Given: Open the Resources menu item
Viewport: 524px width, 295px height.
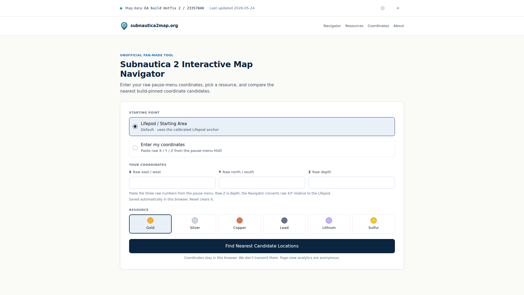Looking at the screenshot, I should pos(354,26).
